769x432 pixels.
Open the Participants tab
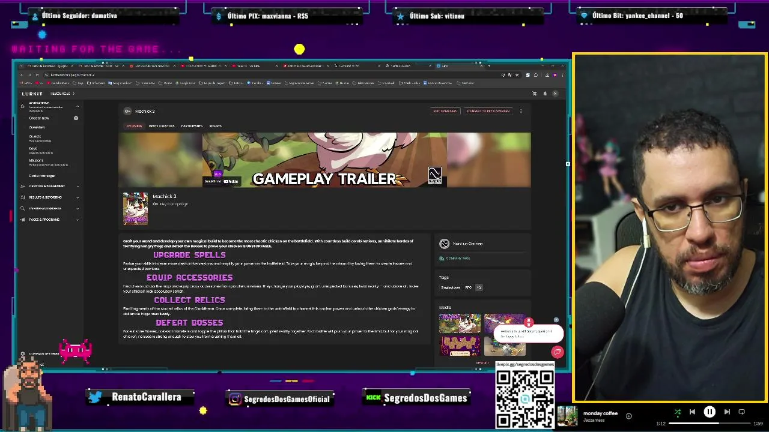coord(192,126)
